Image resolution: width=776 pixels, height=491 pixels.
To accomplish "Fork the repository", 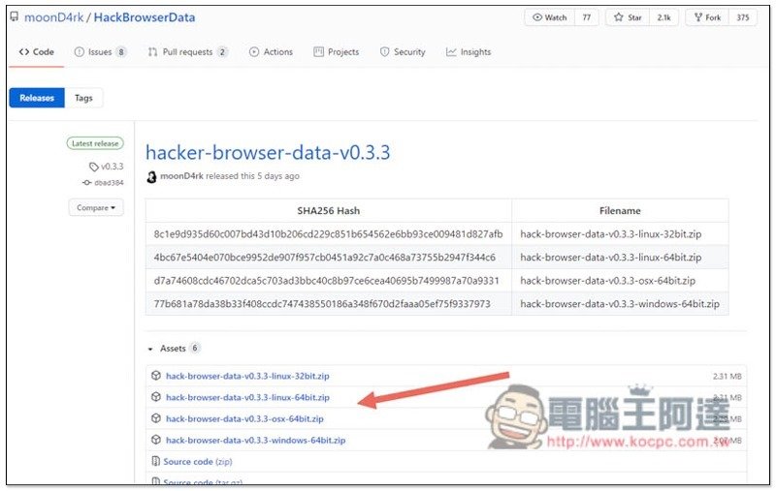I will click(707, 17).
